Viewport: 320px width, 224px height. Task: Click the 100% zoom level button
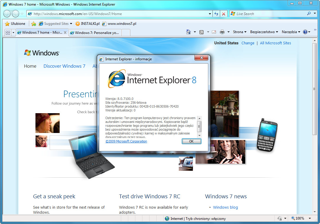[298, 218]
